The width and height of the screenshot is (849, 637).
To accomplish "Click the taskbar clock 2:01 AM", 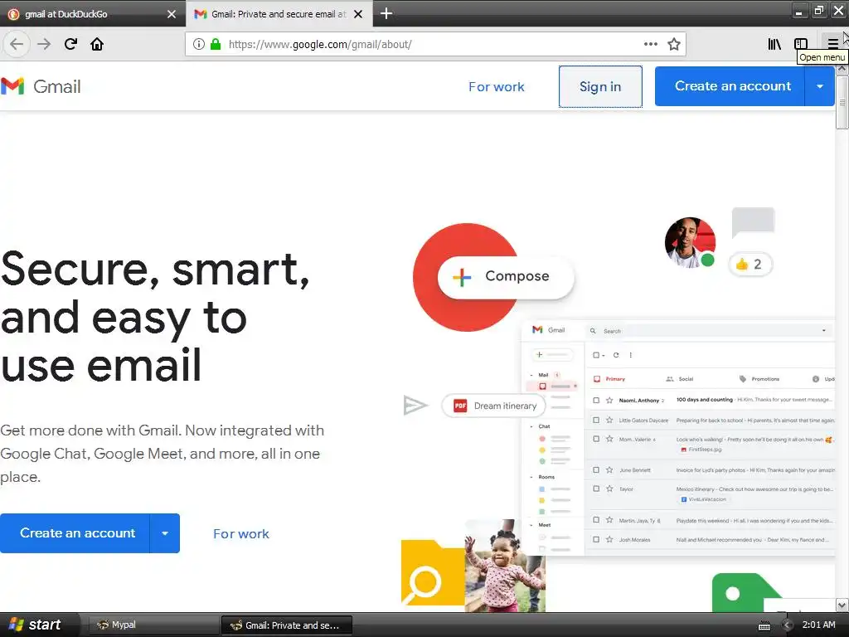I will click(x=818, y=625).
